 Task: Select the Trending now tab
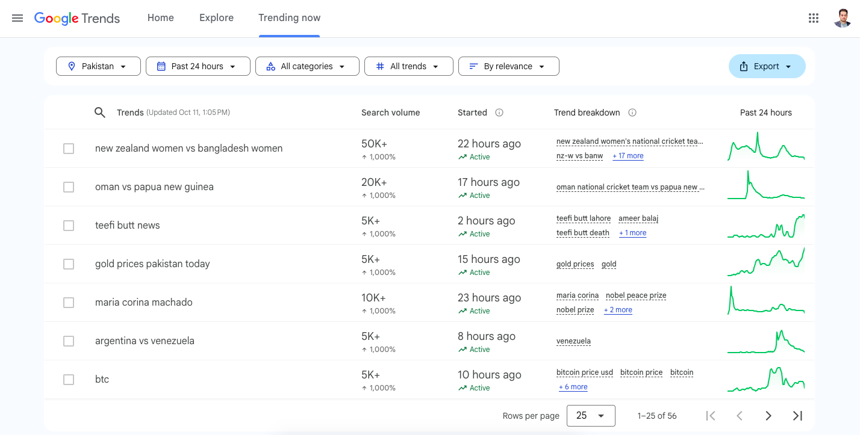(290, 18)
